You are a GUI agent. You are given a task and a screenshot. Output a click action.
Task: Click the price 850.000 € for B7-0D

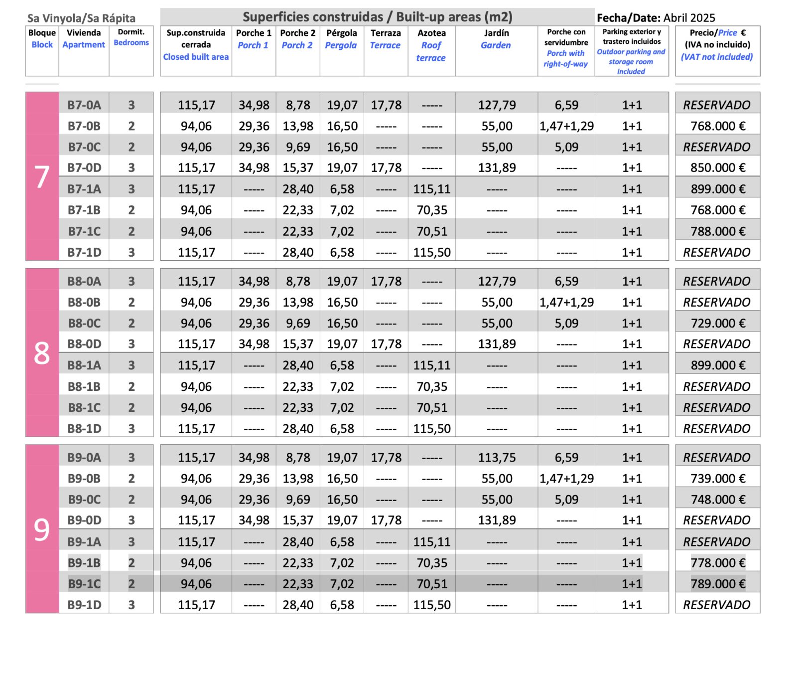coord(717,168)
